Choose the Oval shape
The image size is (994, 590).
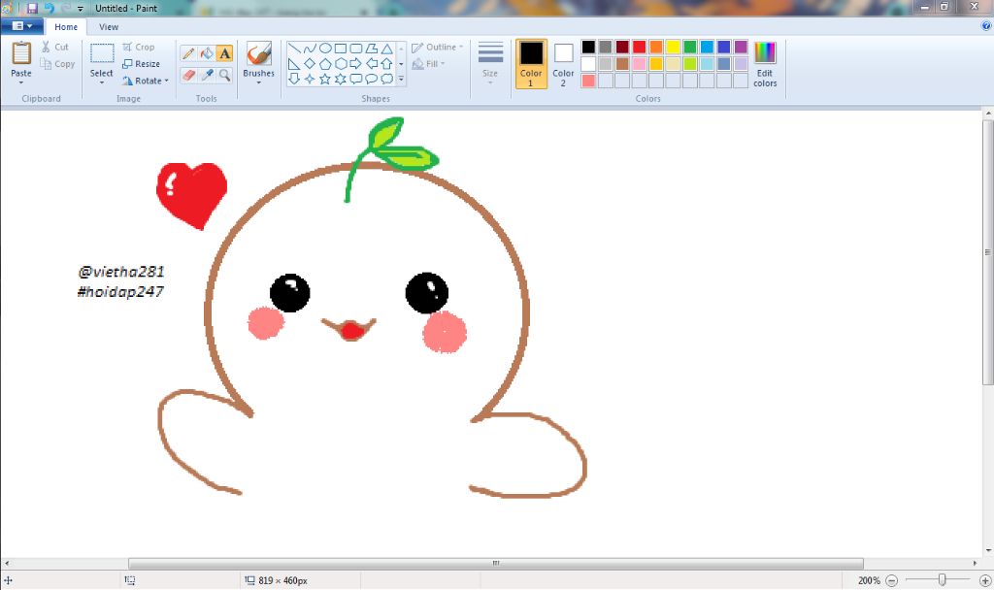point(325,49)
